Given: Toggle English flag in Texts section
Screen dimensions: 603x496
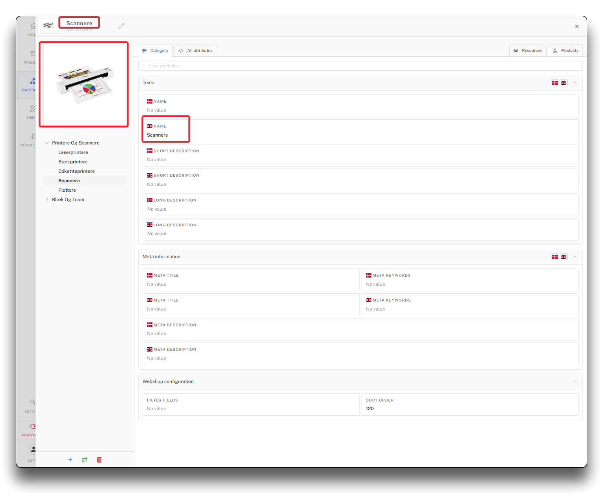Looking at the screenshot, I should click(x=564, y=83).
